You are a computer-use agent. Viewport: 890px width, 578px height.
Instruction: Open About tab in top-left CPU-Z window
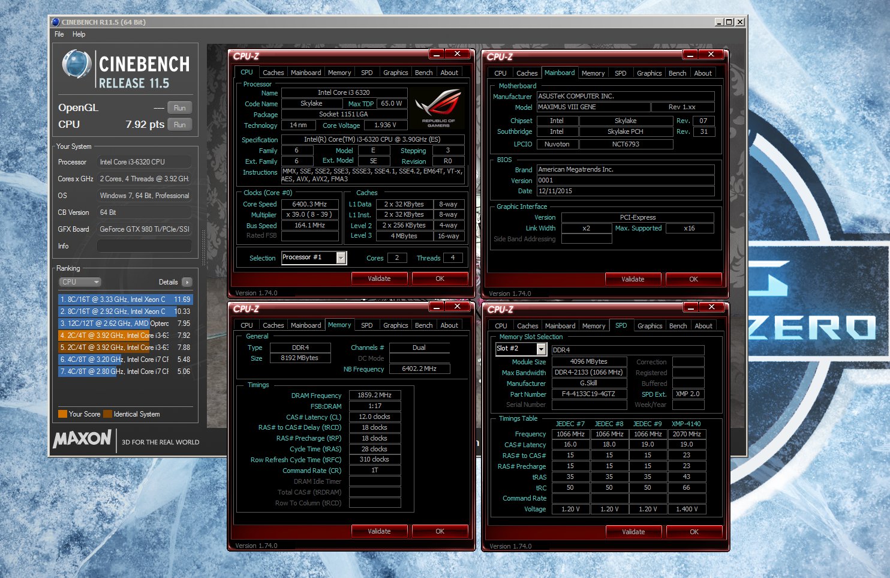[x=449, y=73]
